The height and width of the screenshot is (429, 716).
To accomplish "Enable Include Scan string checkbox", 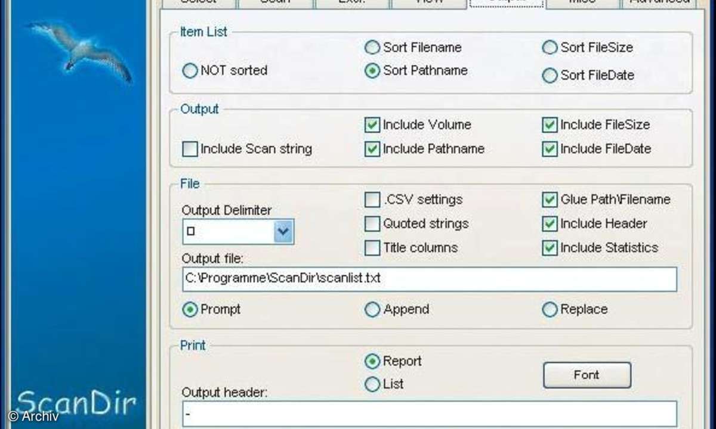I will click(x=190, y=149).
